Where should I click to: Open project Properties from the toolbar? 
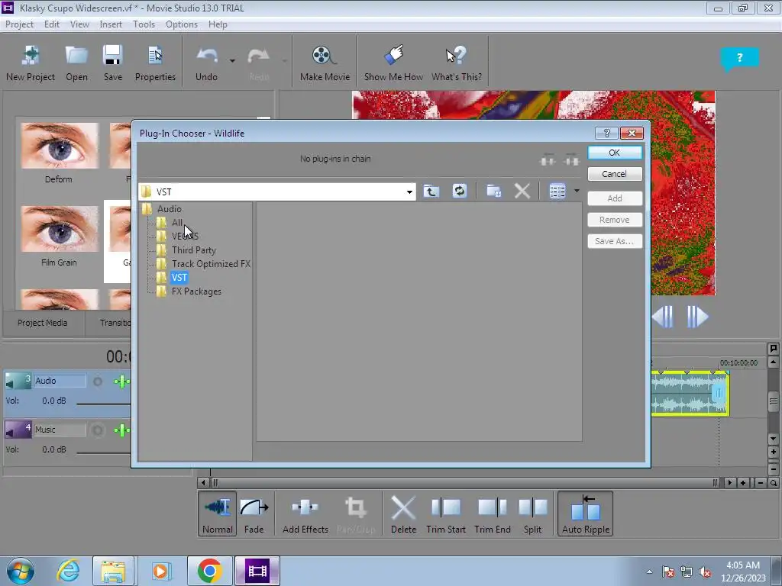[x=155, y=63]
